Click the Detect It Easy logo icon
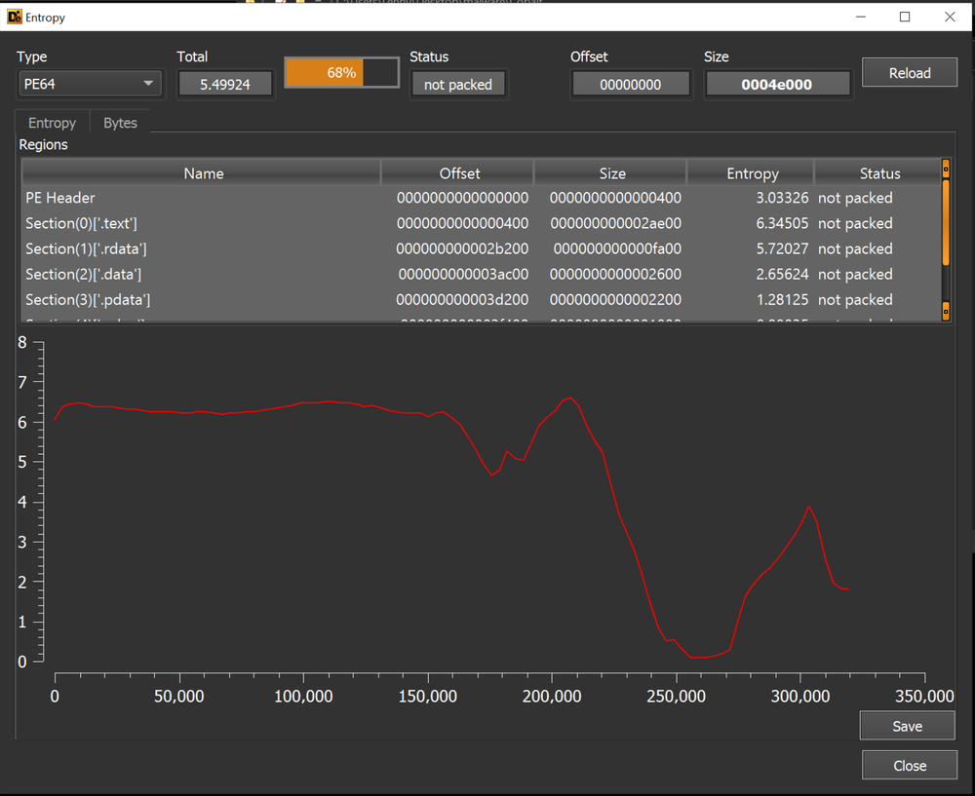Image resolution: width=975 pixels, height=796 pixels. (14, 17)
